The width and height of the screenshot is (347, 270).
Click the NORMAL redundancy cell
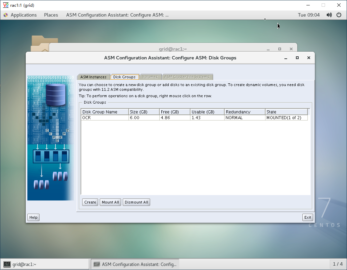pos(245,118)
